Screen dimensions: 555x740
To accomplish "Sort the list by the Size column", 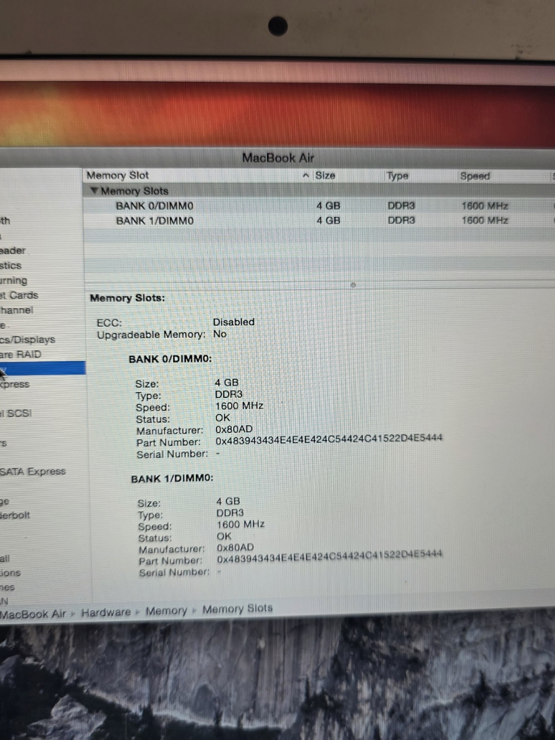I will [x=325, y=175].
